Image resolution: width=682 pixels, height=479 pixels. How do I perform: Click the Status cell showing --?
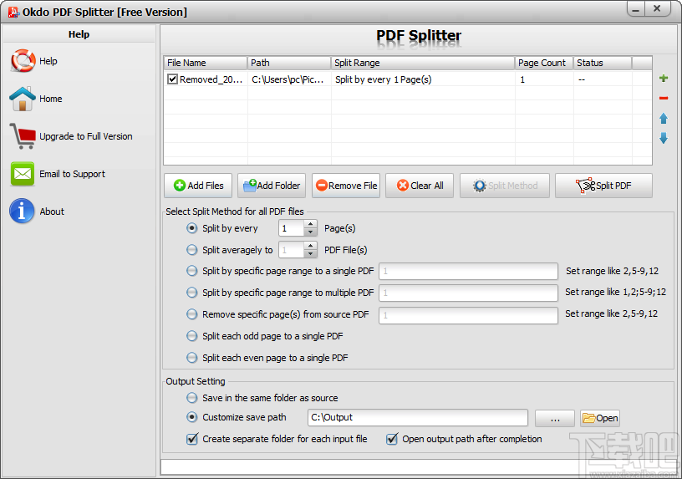[603, 79]
